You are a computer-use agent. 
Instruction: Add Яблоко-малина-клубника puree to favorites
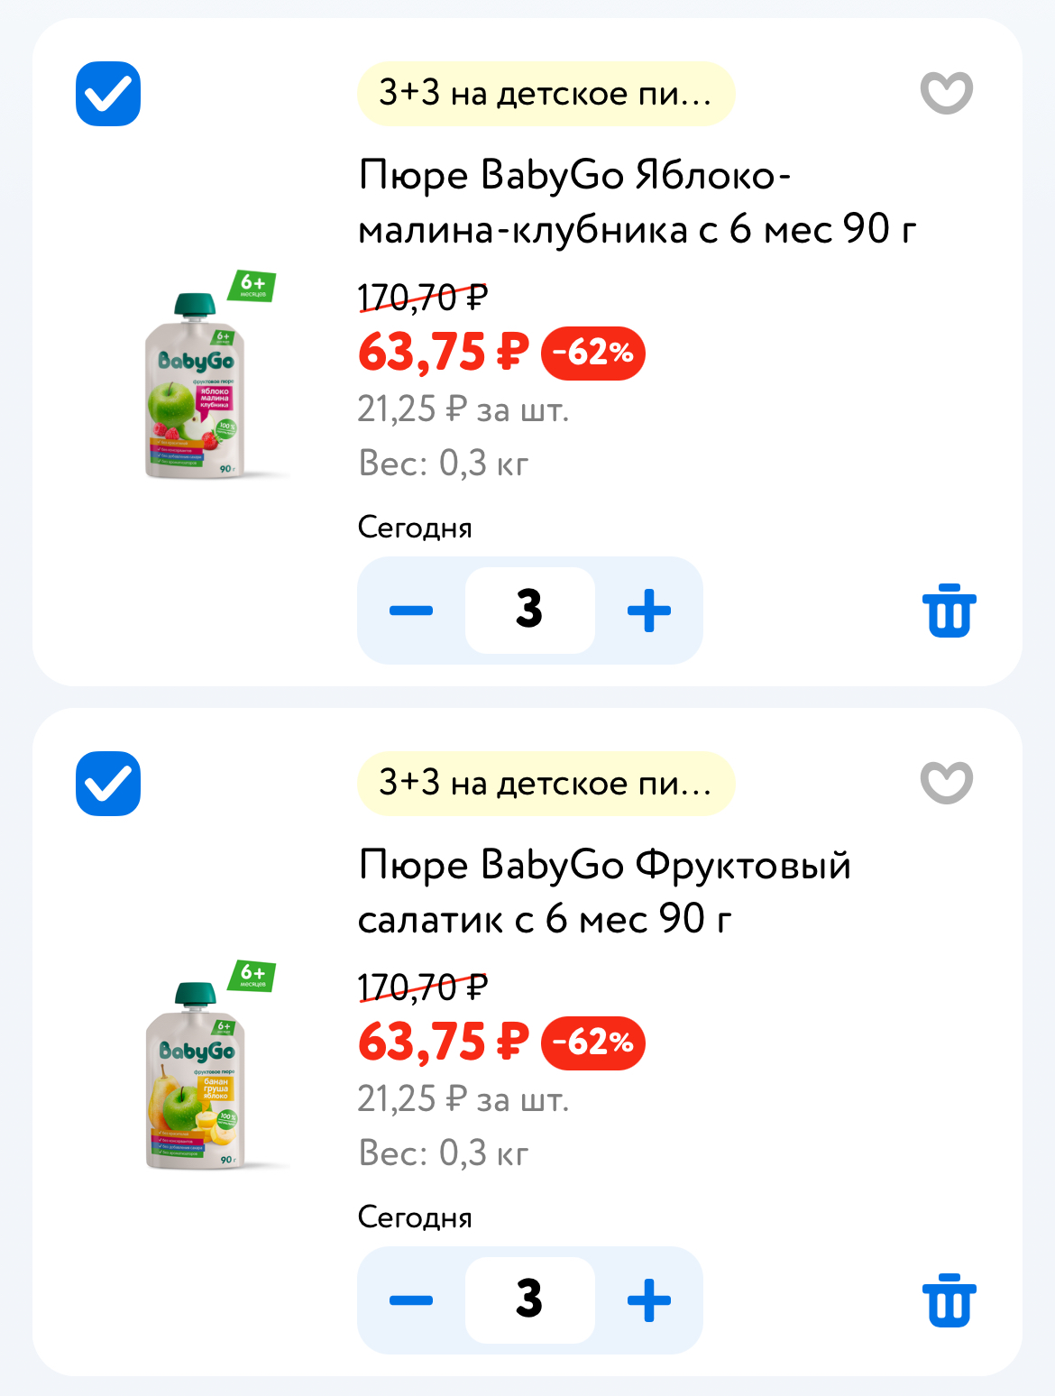946,93
